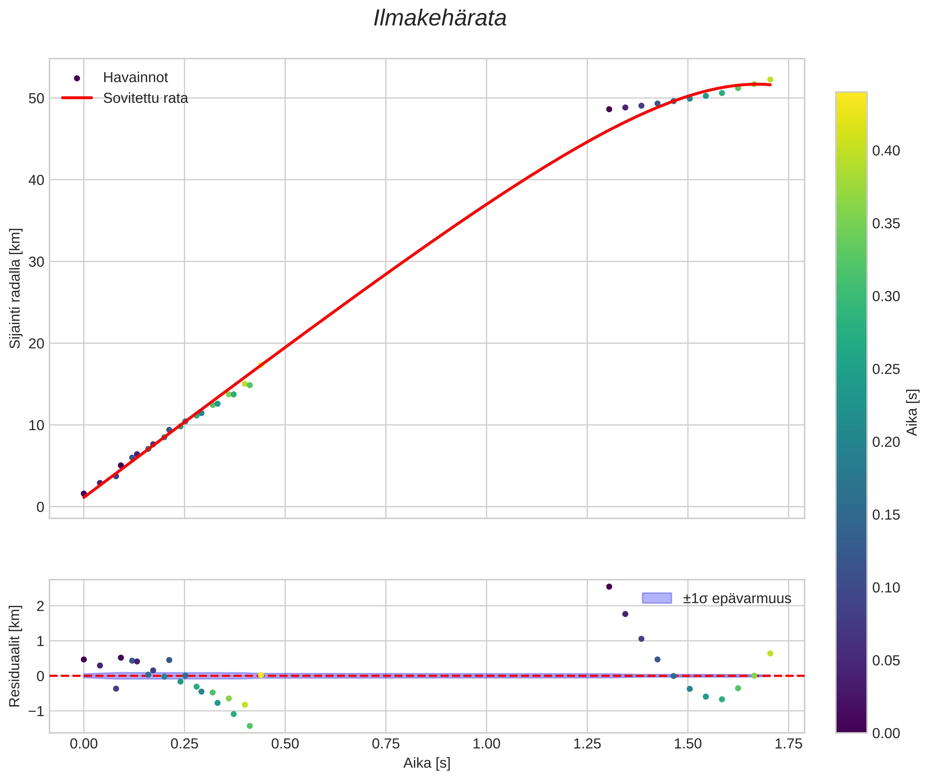Screen dimensions: 928x779
Task: Click the highest residual point above 2
Action: click(609, 587)
